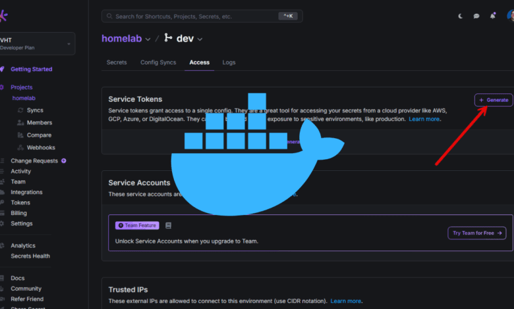The height and width of the screenshot is (309, 514).
Task: Open Secrets Health in sidebar
Action: 30,256
